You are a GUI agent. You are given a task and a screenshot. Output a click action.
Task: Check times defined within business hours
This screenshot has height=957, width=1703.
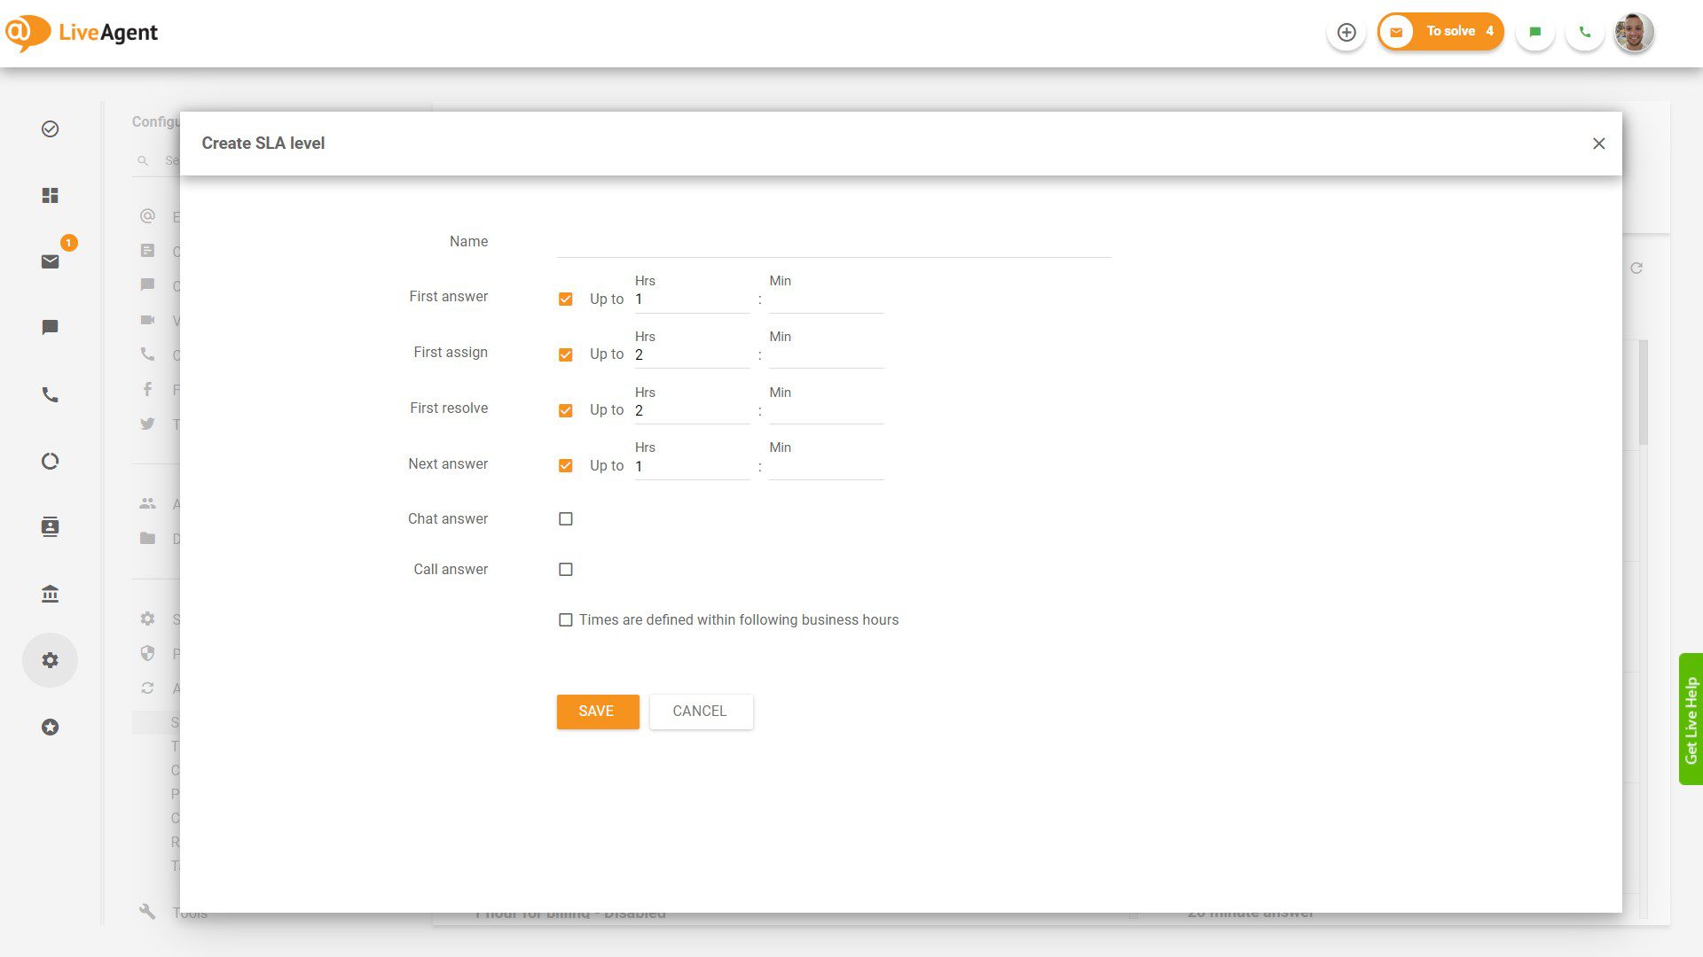(x=565, y=619)
